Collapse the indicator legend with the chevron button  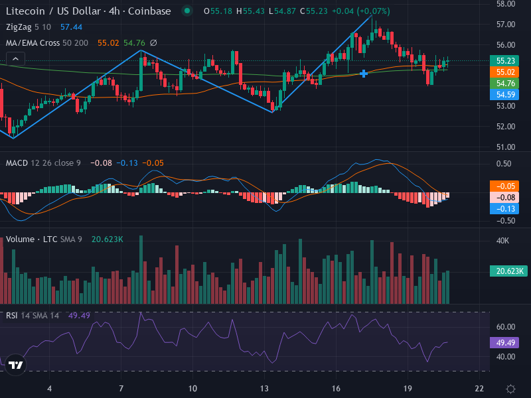point(15,59)
